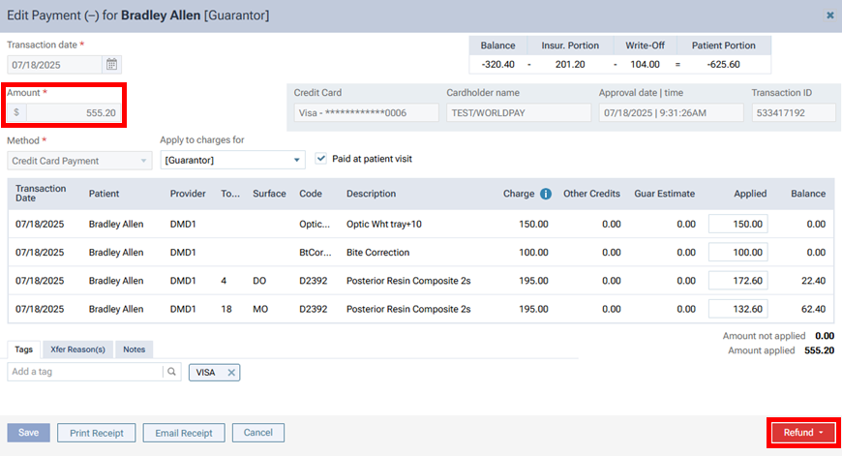The width and height of the screenshot is (842, 456).
Task: Click Applied field showing 132.60
Action: (x=737, y=309)
